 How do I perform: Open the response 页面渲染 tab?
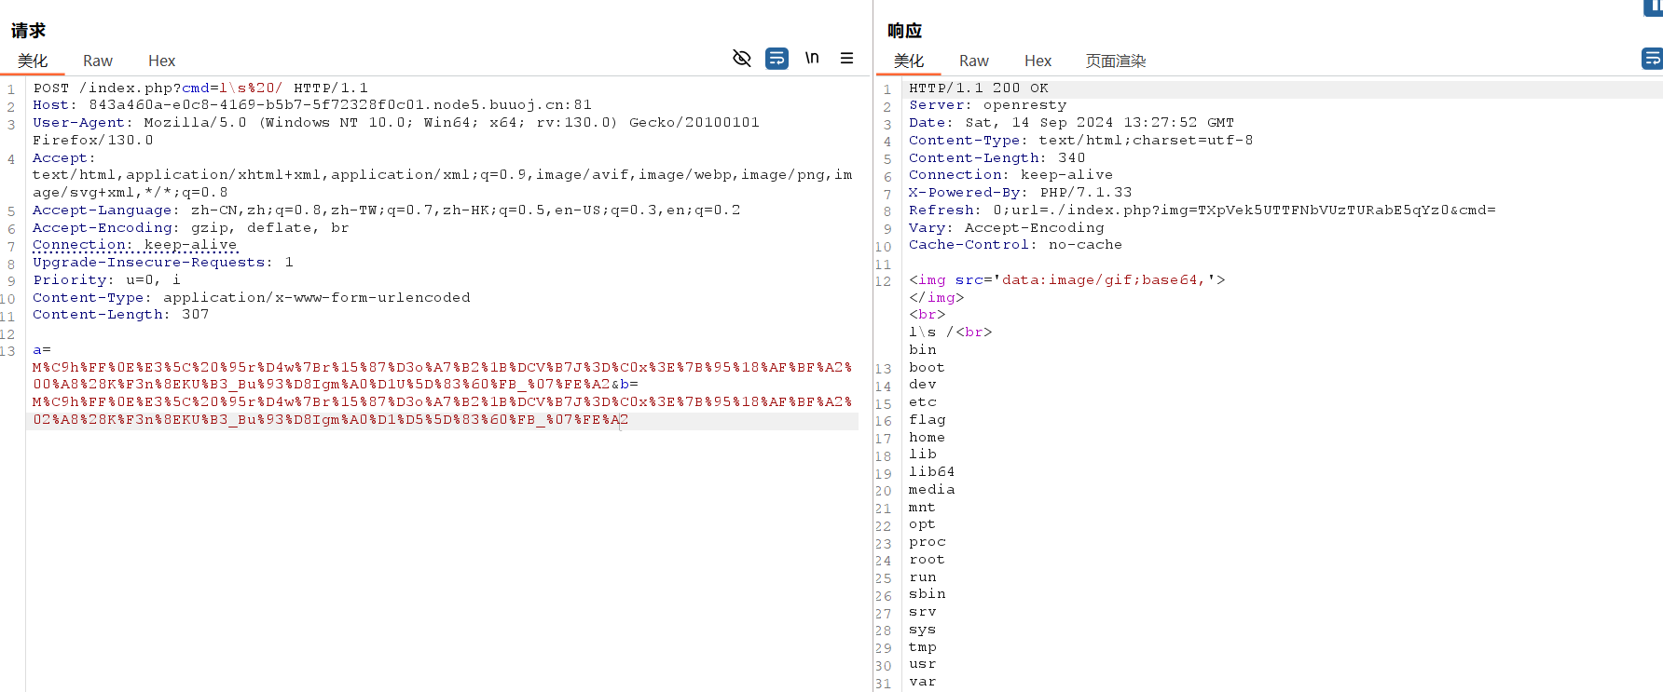[1116, 61]
